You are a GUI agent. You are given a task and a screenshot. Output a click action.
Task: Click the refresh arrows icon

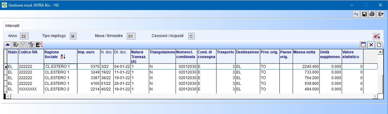[x=357, y=14]
